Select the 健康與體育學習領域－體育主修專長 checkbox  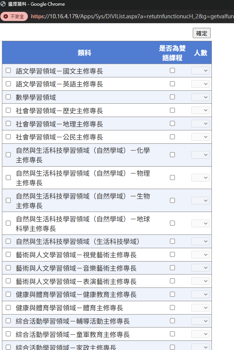8,307
